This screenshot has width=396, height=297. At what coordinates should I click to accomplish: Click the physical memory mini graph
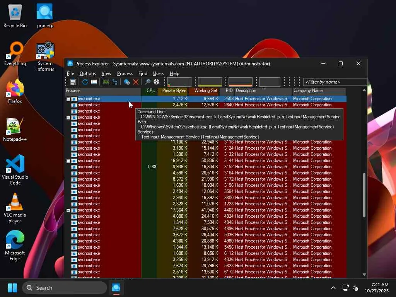coord(241,82)
